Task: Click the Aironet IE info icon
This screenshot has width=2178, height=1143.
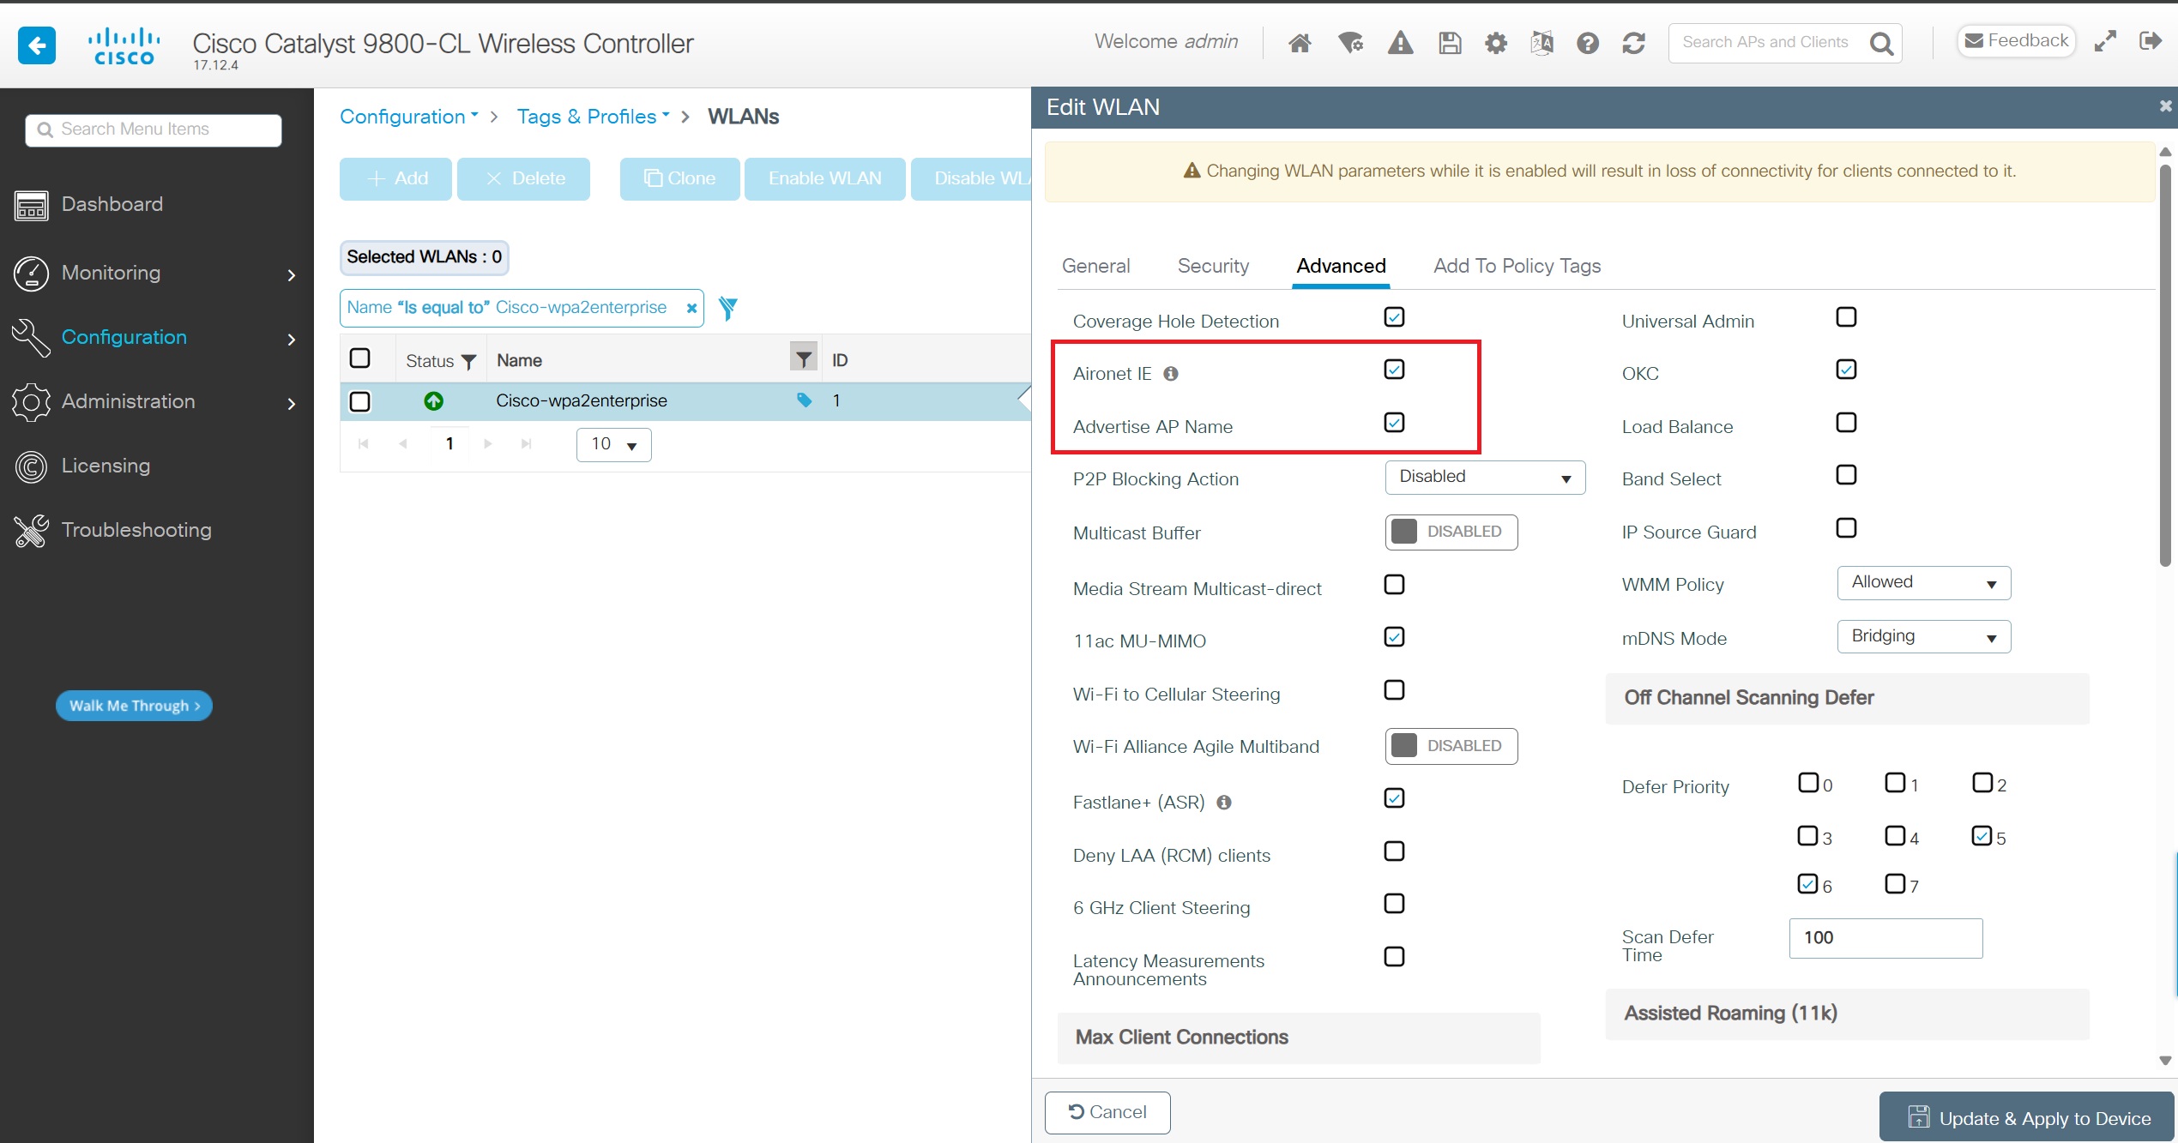Action: pyautogui.click(x=1171, y=374)
